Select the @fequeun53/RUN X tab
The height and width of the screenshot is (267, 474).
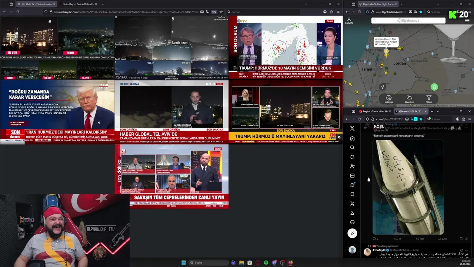pos(410,111)
